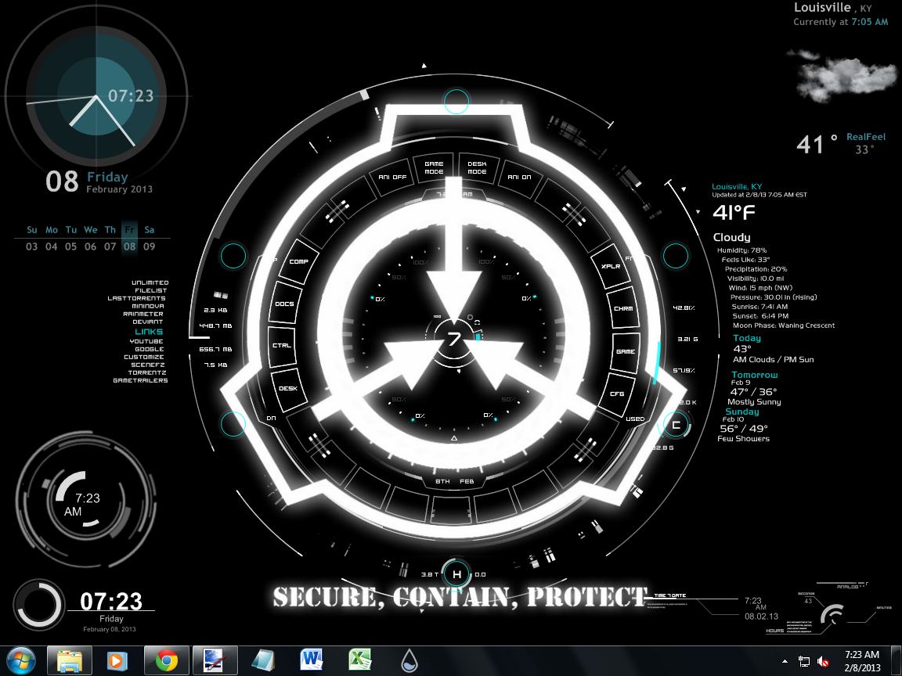The width and height of the screenshot is (902, 676).
Task: Open GAME shortcut on the HUD ring
Action: coord(626,351)
